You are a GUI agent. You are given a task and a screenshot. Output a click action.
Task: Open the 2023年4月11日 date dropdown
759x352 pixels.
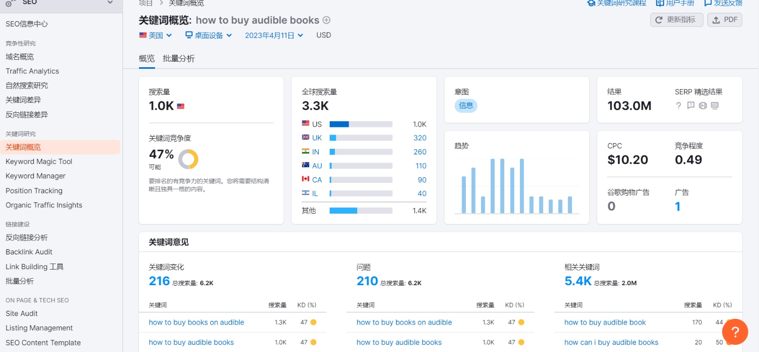pos(274,35)
